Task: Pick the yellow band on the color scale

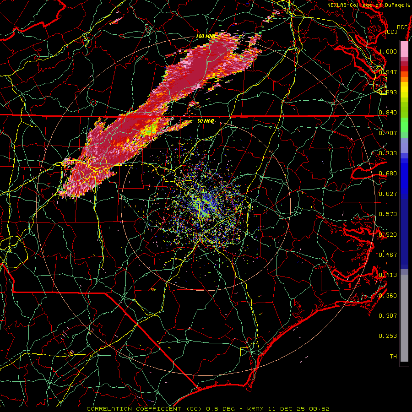Action: (404, 90)
